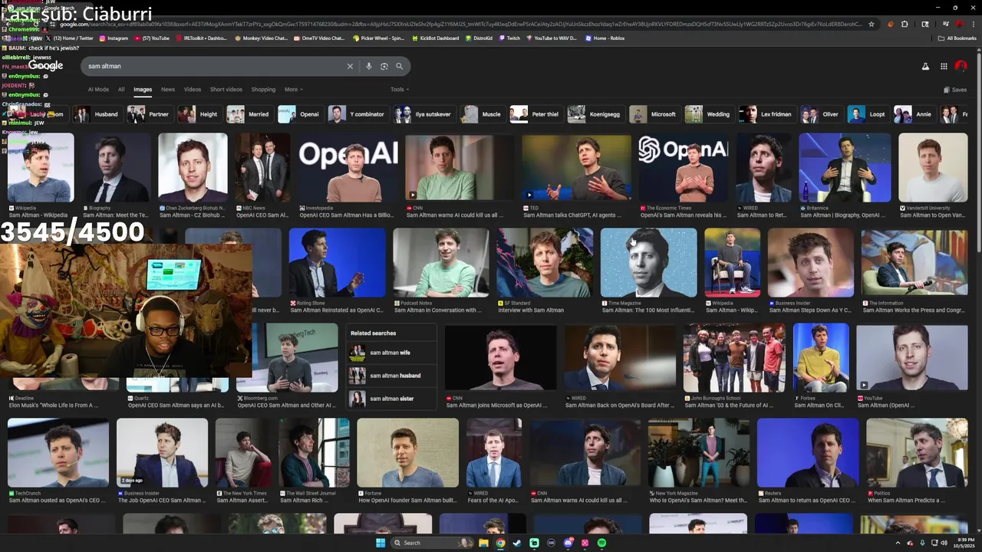
Task: Open related search 'sam altman sister'
Action: point(391,399)
